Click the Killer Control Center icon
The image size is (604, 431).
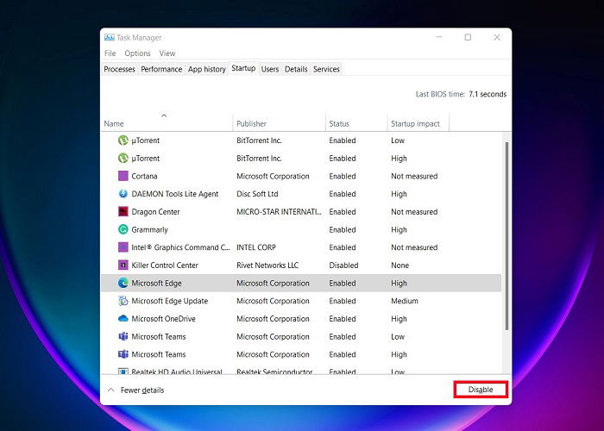123,265
